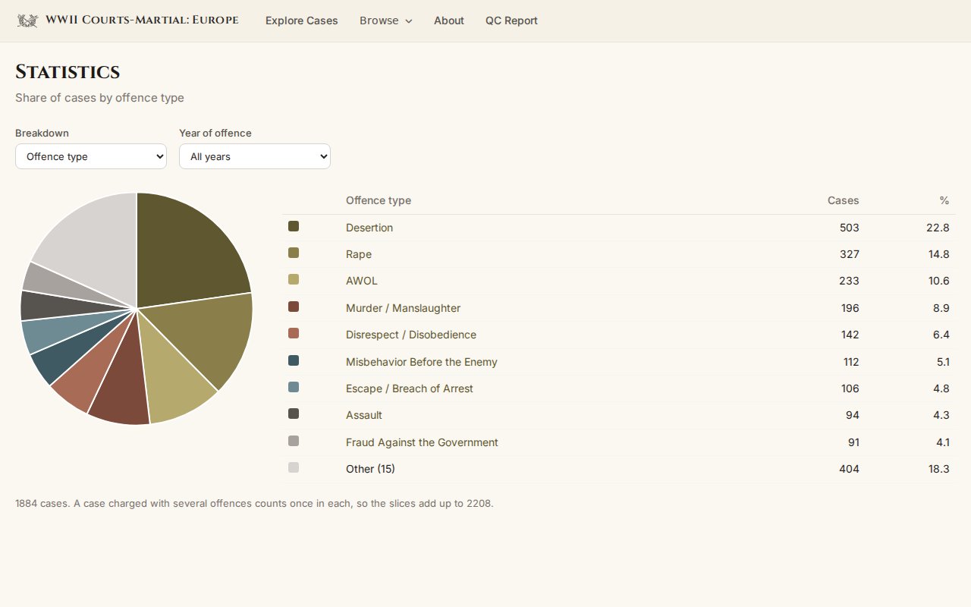Open the Disrespect / Disobedience link
The width and height of the screenshot is (971, 607).
(411, 335)
